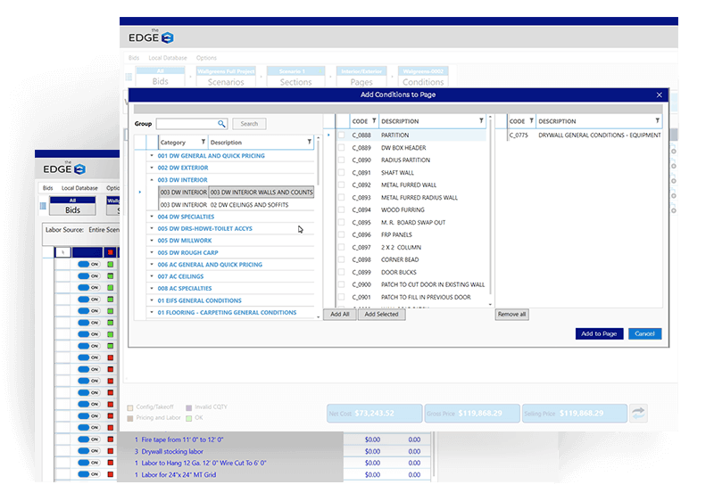
Task: Open Local Database menu in front window
Action: pos(168,58)
